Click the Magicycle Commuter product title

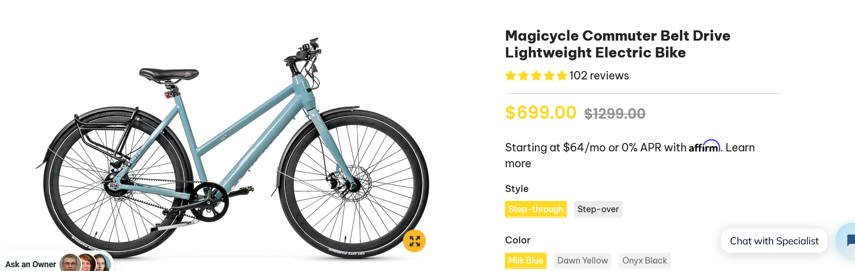click(617, 44)
